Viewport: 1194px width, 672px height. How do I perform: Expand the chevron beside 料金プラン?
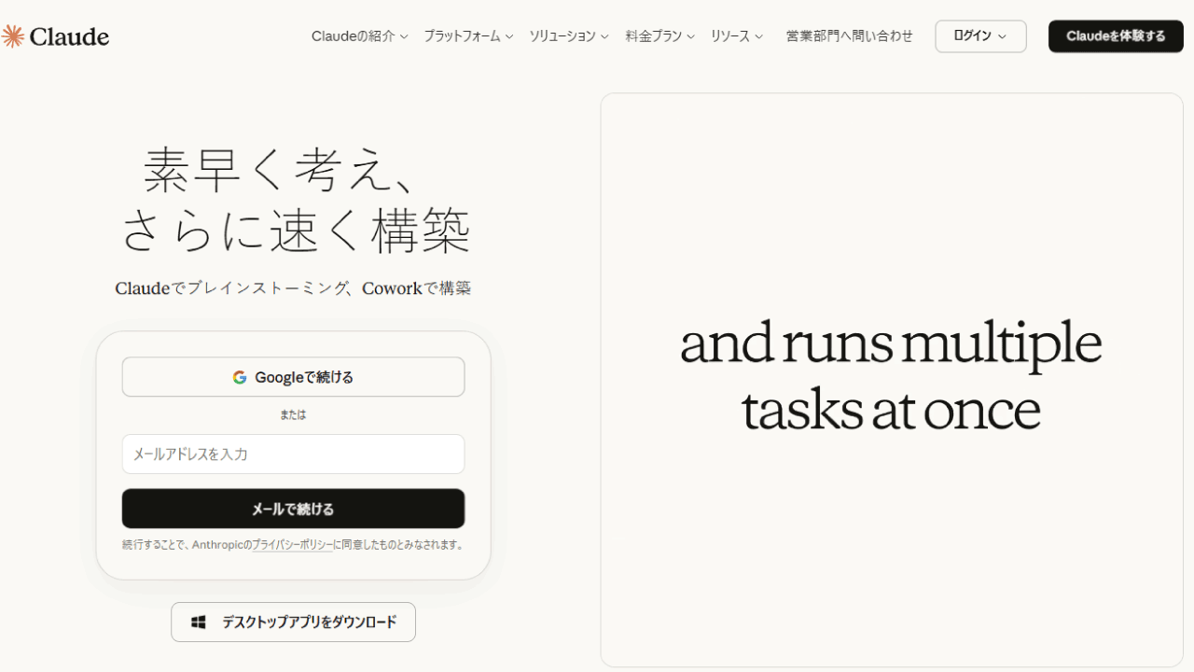coord(691,37)
